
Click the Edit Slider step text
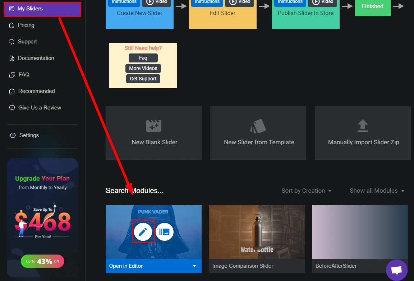pos(222,13)
